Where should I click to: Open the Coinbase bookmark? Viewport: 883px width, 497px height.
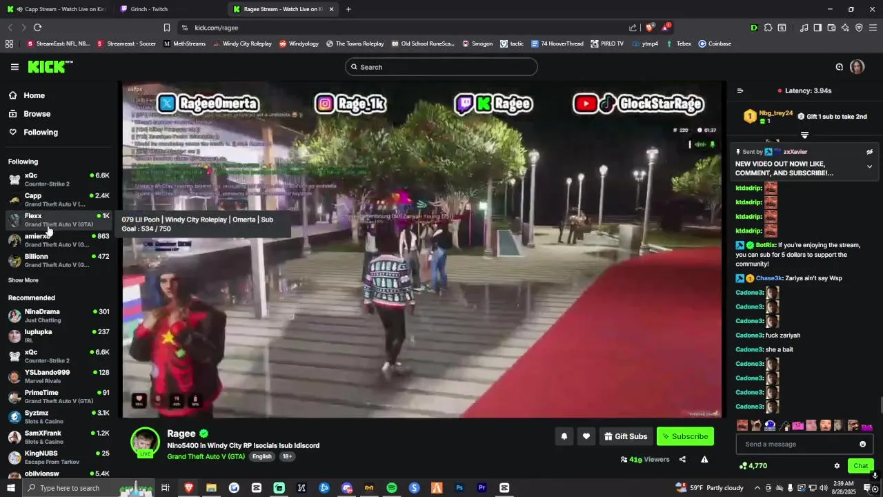715,43
